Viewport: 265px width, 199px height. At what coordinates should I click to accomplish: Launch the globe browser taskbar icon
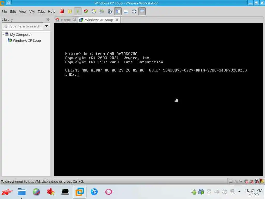point(36,192)
